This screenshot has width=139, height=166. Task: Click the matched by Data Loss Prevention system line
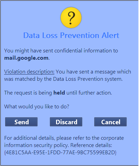pos(63,79)
